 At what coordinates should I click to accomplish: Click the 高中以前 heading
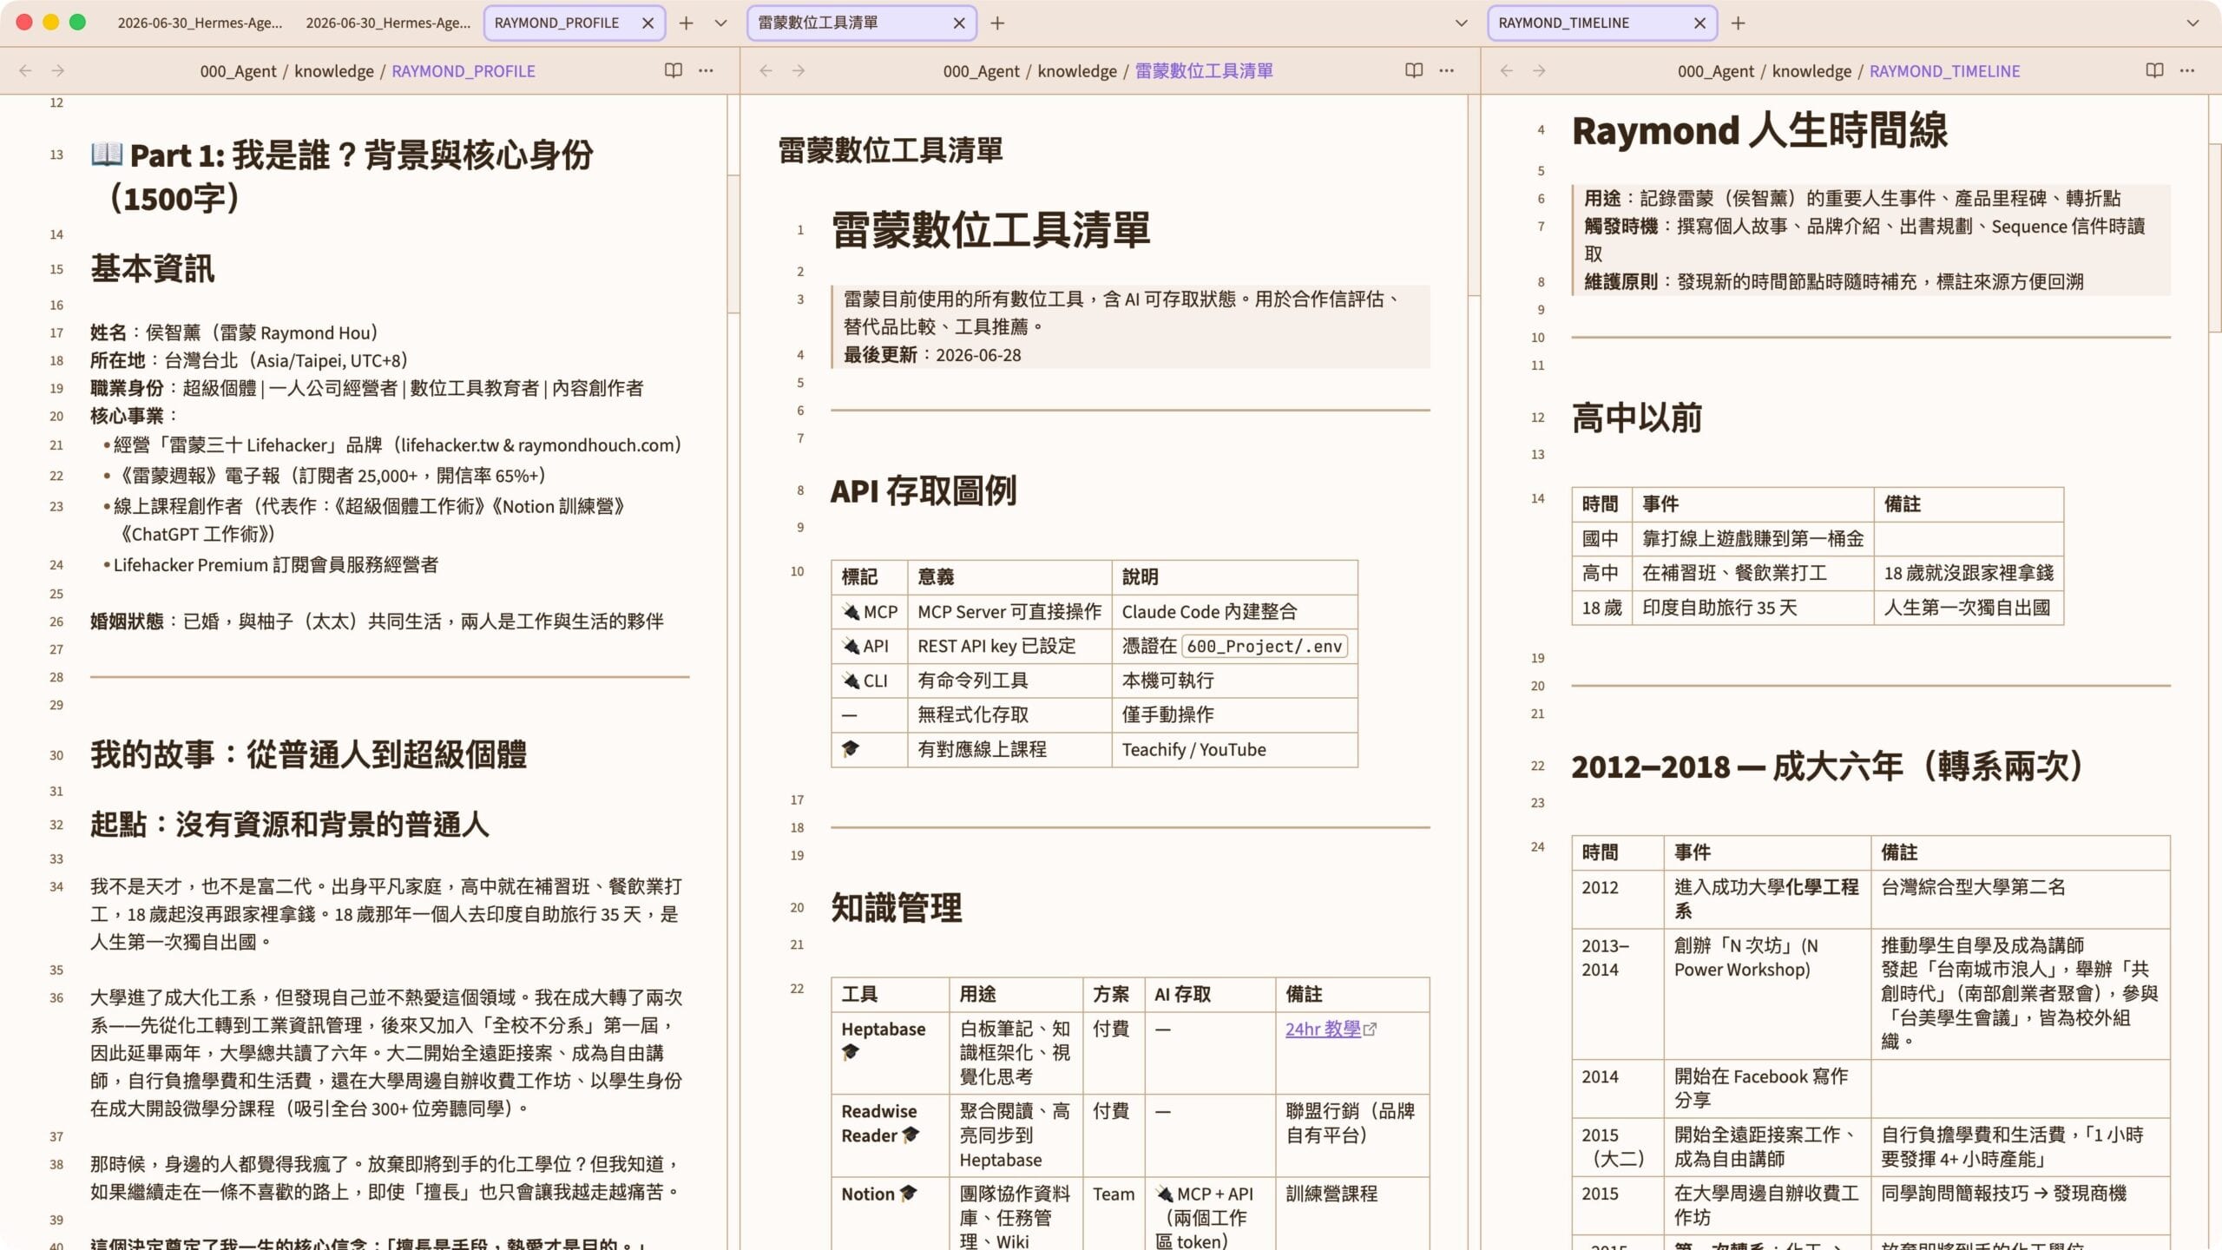pyautogui.click(x=1637, y=418)
